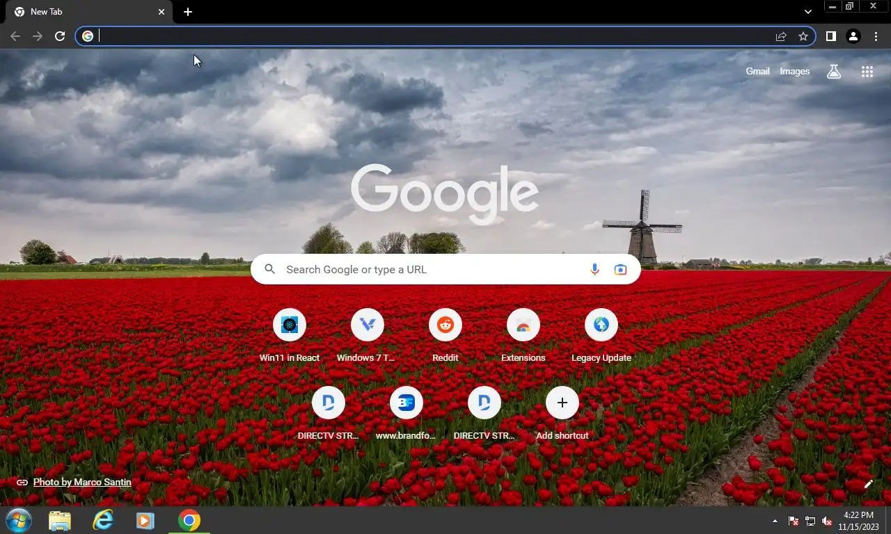Open the Action Center flag icon
This screenshot has height=534, width=891.
click(793, 521)
